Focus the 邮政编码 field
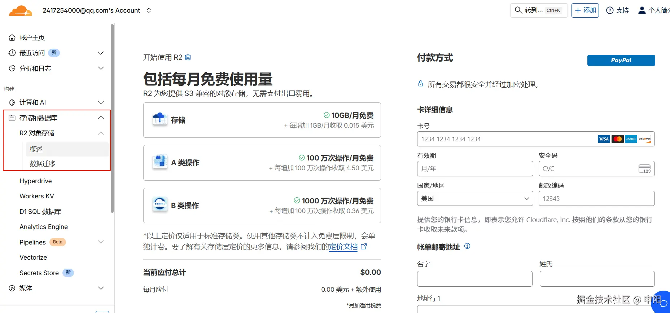 [596, 198]
